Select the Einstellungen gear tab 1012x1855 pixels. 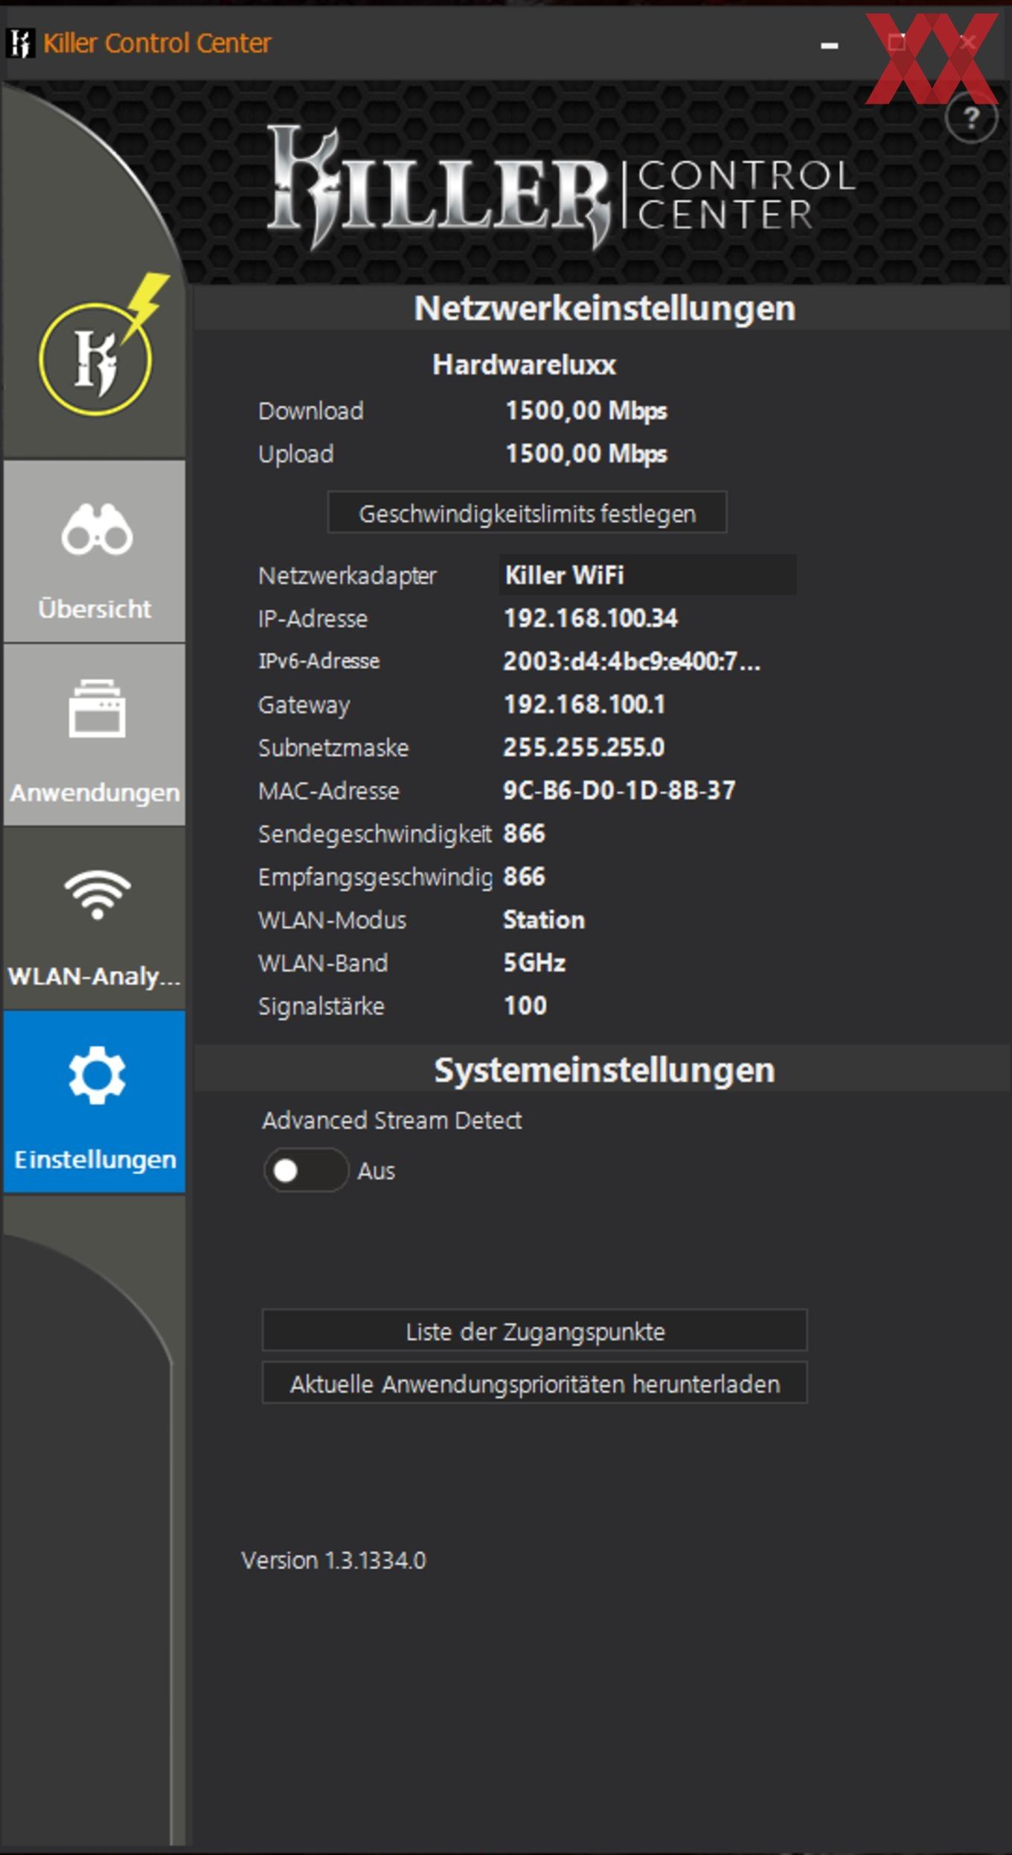(95, 1101)
